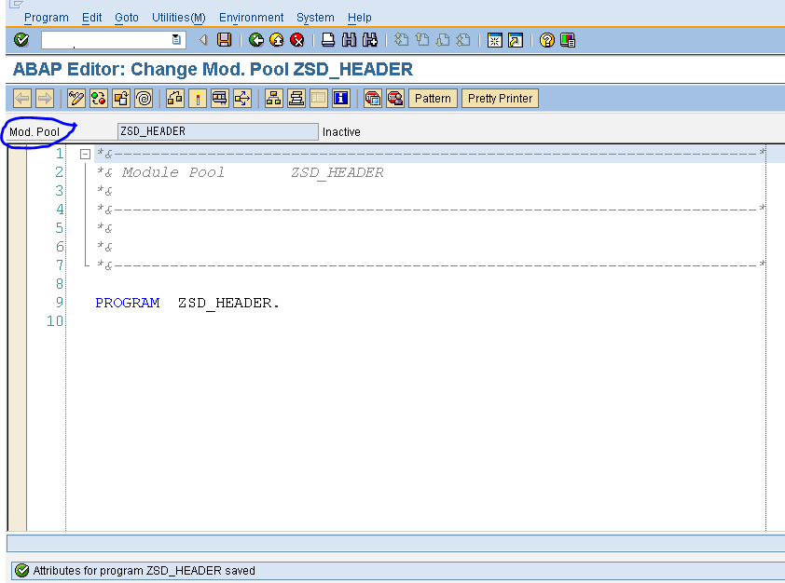785x583 pixels.
Task: Open Help with the question mark icon
Action: point(545,40)
